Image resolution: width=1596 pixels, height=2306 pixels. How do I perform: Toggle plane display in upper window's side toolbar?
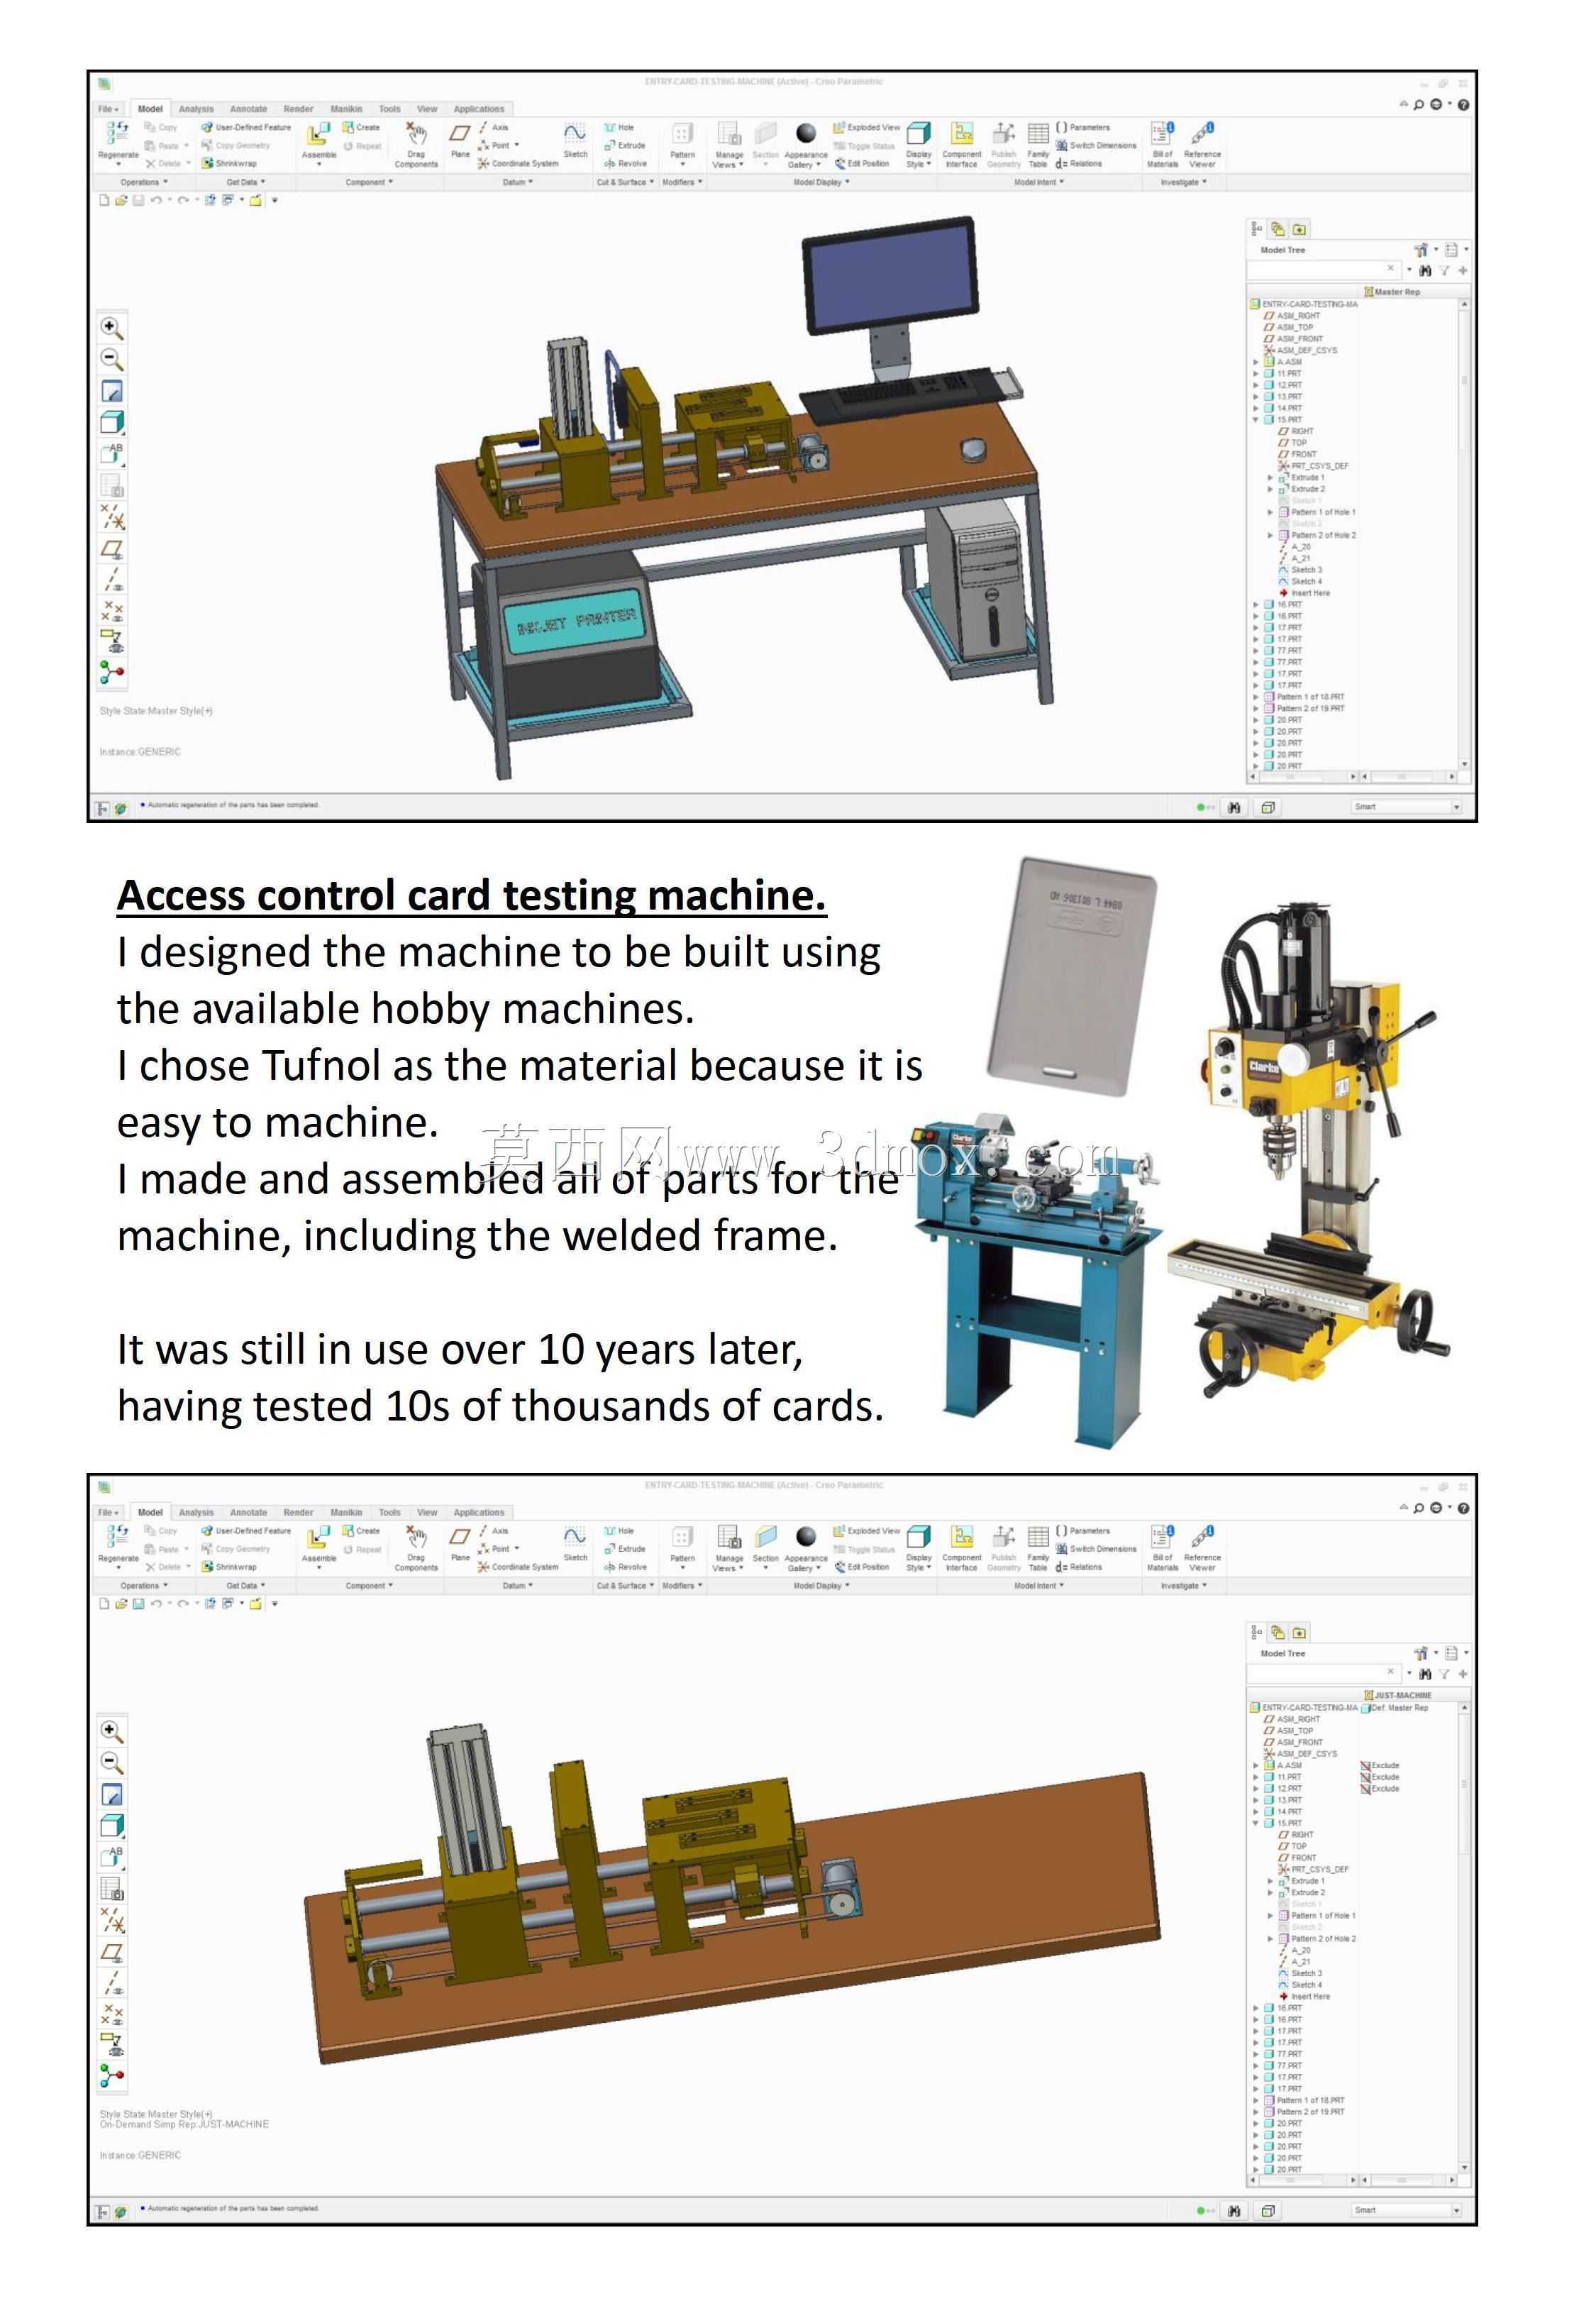tap(112, 549)
